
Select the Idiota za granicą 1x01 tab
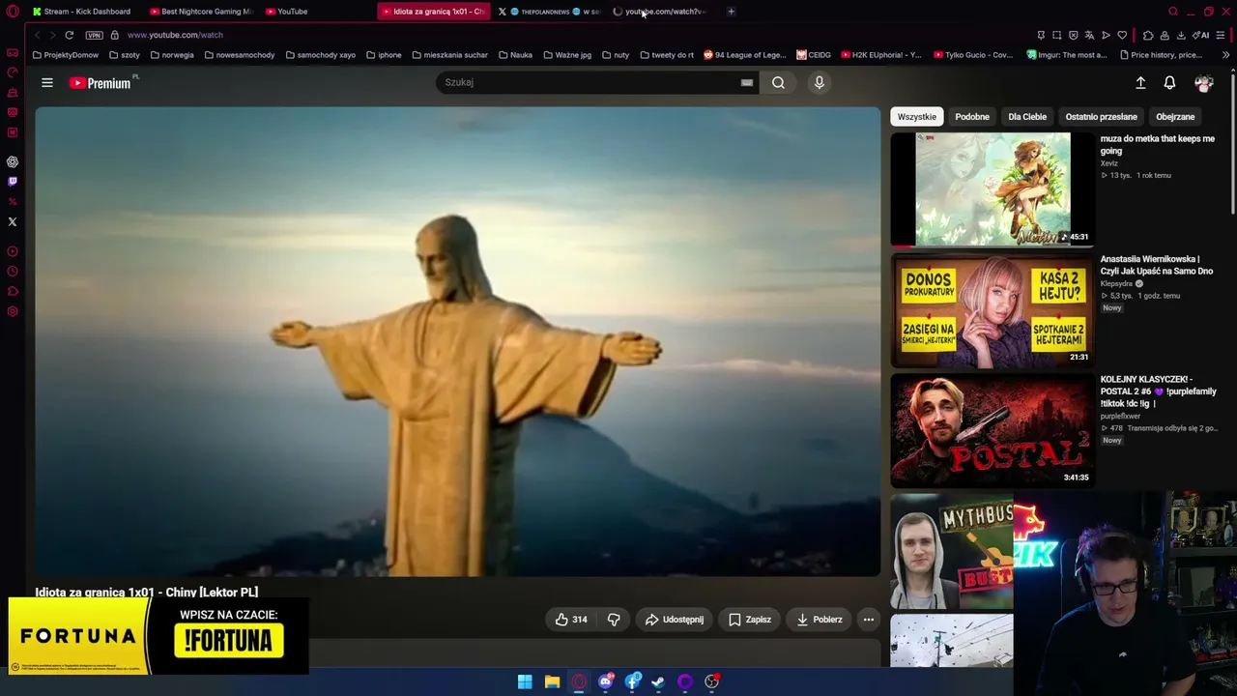point(433,12)
